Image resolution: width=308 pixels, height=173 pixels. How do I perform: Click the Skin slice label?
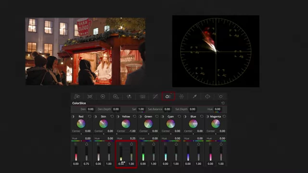(103, 116)
